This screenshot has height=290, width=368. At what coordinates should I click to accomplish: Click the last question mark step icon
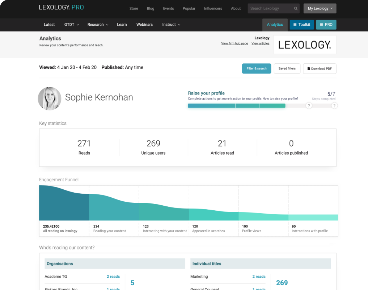tap(334, 106)
